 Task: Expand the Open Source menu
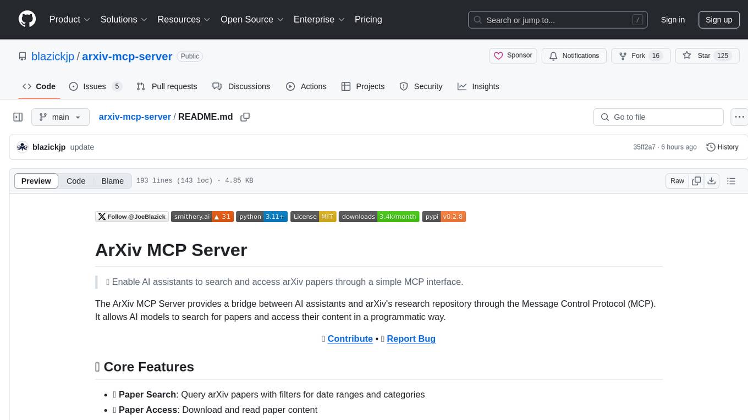(x=252, y=19)
